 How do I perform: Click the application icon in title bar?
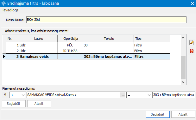coord(3,3)
